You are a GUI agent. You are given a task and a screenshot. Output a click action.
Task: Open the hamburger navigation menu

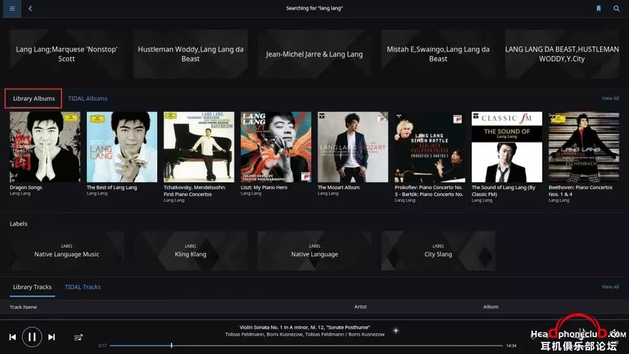pos(12,8)
